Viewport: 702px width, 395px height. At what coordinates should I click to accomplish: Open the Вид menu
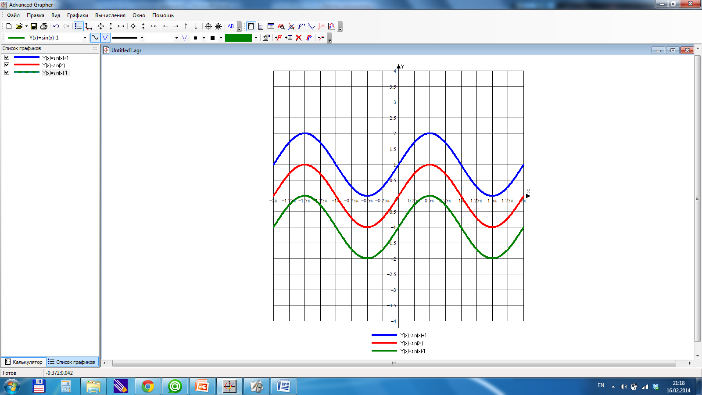56,15
